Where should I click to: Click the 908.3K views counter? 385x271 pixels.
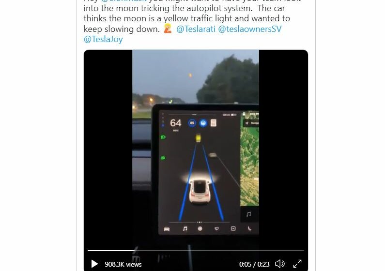(123, 264)
